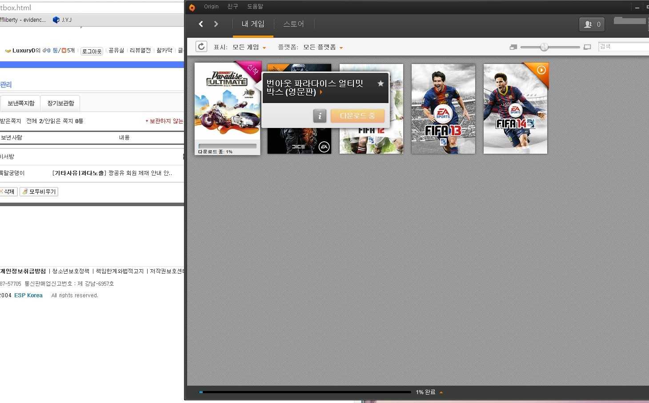Switch to the 스토어 tab
The image size is (649, 403).
[293, 24]
